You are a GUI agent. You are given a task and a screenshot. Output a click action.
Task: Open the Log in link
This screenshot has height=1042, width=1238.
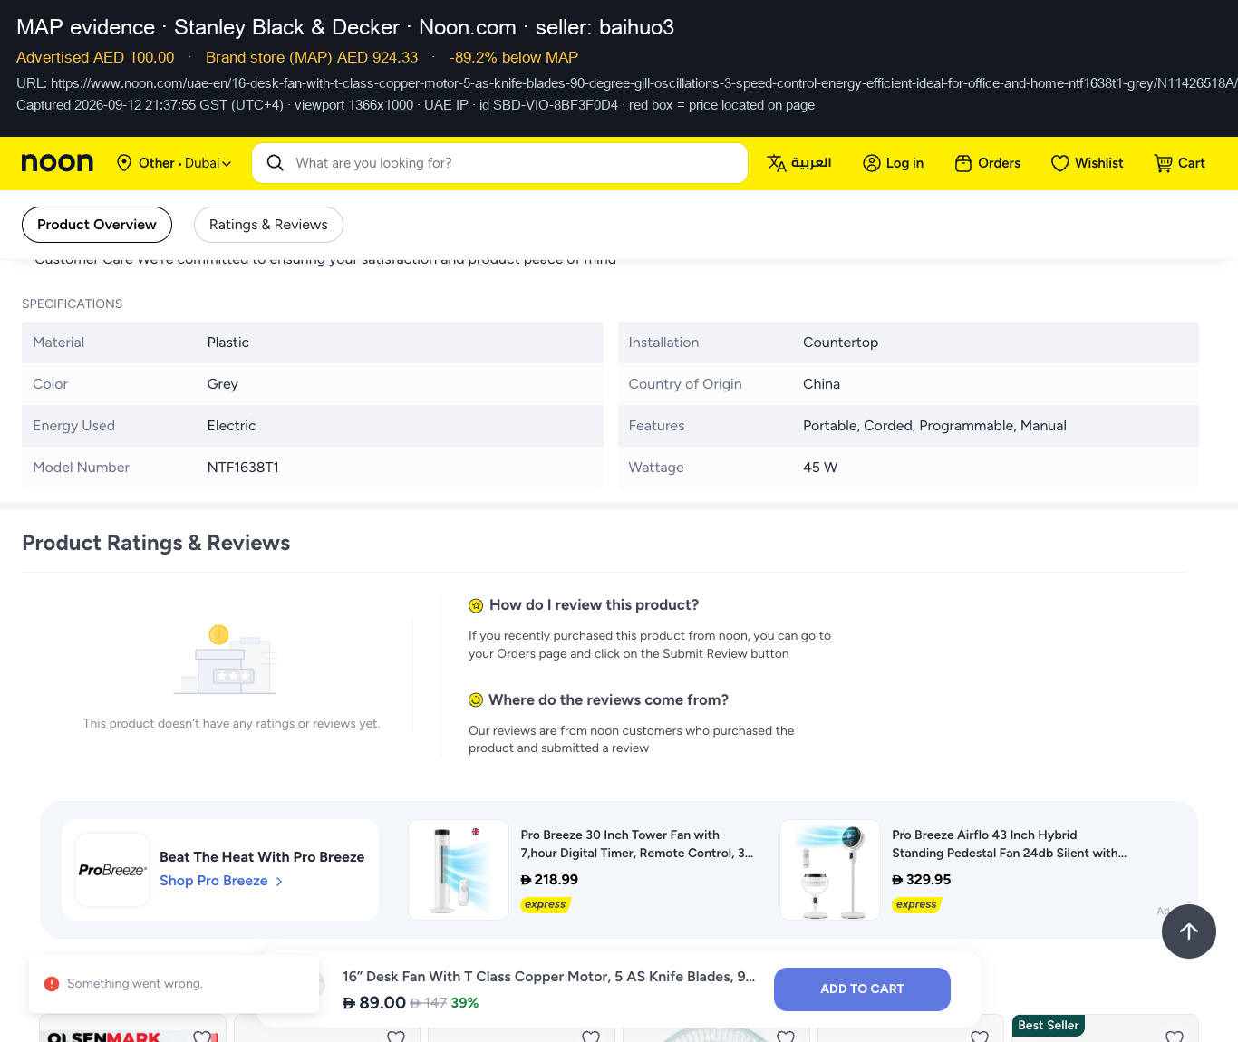894,163
